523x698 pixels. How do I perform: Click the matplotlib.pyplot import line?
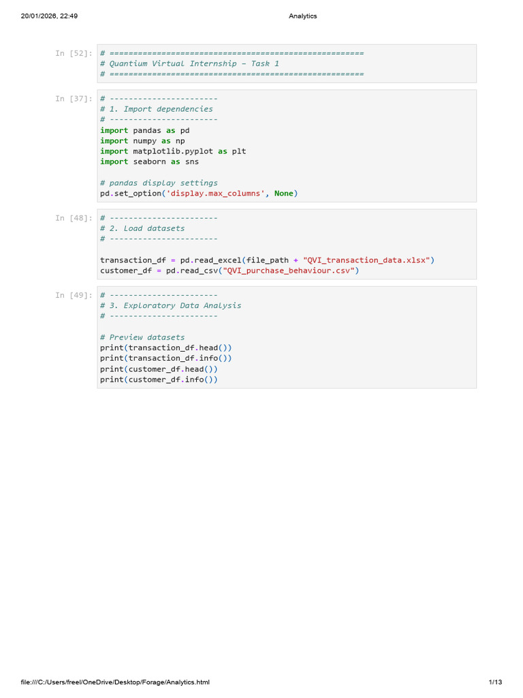tap(173, 151)
